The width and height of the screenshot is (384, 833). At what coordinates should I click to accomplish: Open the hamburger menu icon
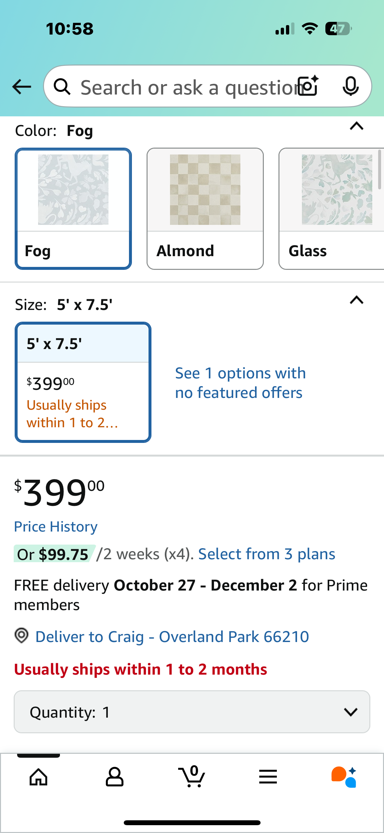point(268,777)
